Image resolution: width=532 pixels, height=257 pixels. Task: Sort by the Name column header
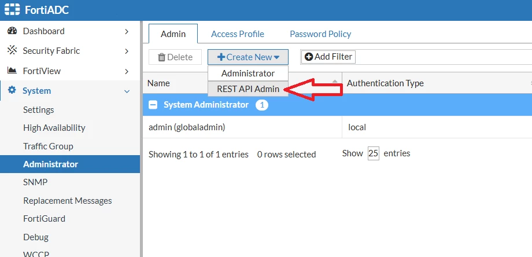242,83
